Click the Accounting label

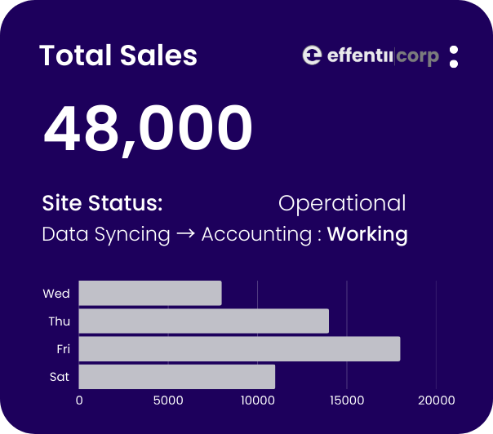[x=255, y=235]
